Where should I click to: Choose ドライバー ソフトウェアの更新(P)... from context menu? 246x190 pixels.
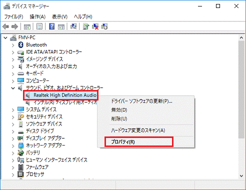coord(141,101)
